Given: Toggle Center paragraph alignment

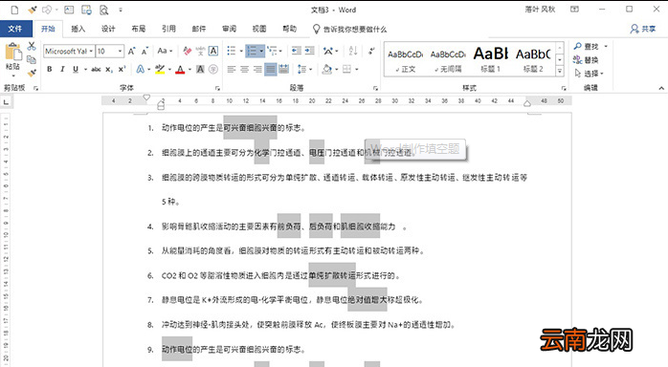Looking at the screenshot, I should click(245, 70).
